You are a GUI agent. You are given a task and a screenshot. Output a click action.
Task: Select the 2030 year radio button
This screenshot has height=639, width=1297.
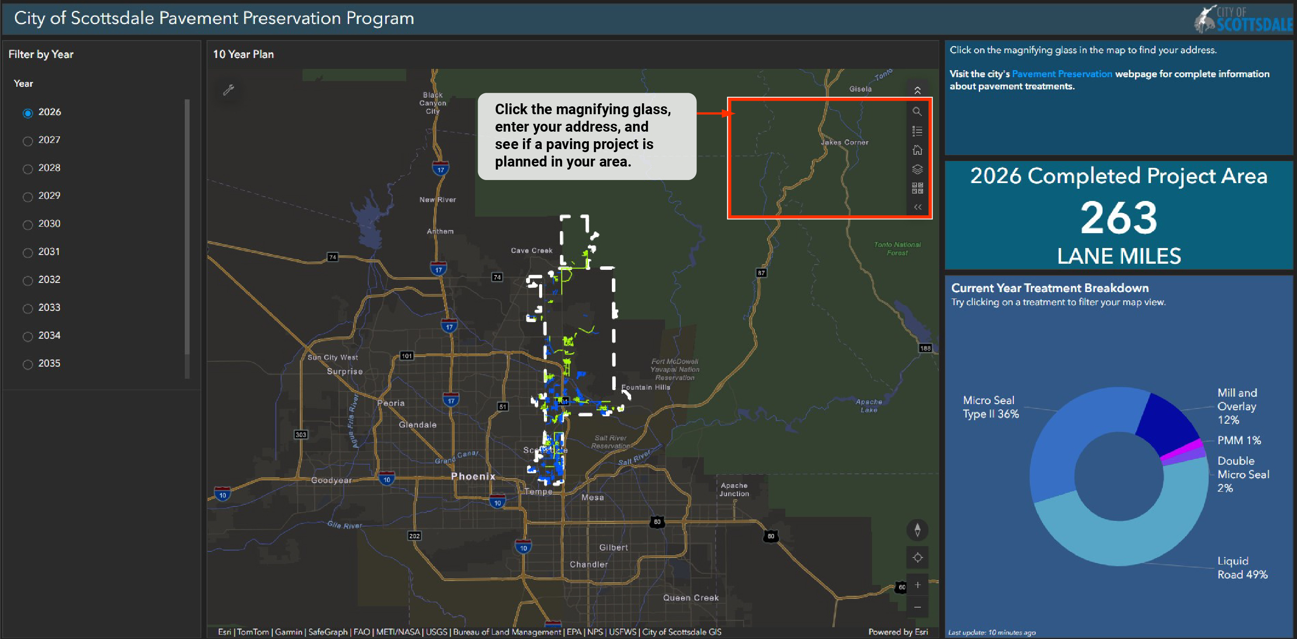point(28,224)
